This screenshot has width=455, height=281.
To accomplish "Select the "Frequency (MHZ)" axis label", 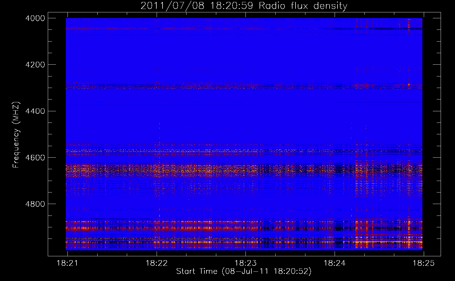I will [16, 135].
